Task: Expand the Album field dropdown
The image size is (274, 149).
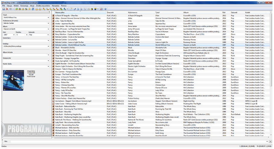Action: 48,29
